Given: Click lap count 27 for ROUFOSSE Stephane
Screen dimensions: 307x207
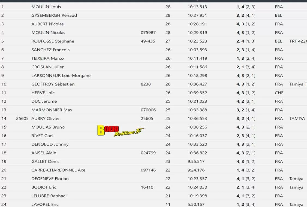Looking at the screenshot, I should click(x=168, y=41).
